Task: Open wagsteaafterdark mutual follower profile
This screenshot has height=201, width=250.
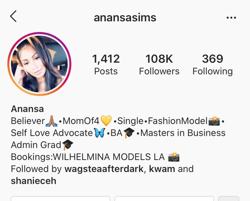Action: tap(104, 169)
